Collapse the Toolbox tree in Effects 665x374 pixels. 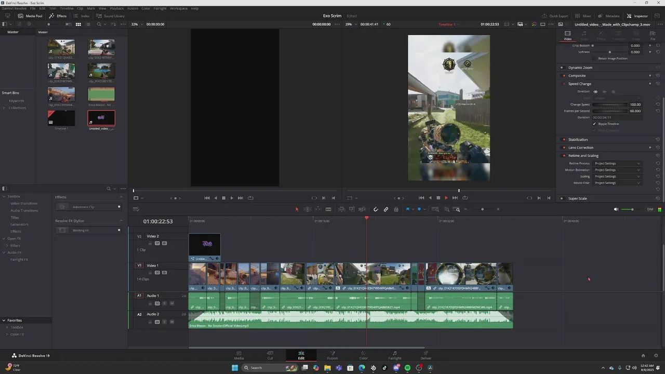[x=4, y=196]
